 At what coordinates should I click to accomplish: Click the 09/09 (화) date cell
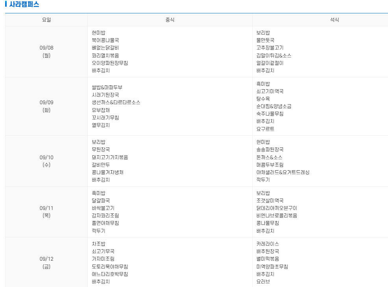tap(46, 106)
